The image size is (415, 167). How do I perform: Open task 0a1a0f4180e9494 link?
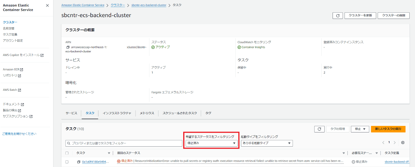(x=95, y=162)
